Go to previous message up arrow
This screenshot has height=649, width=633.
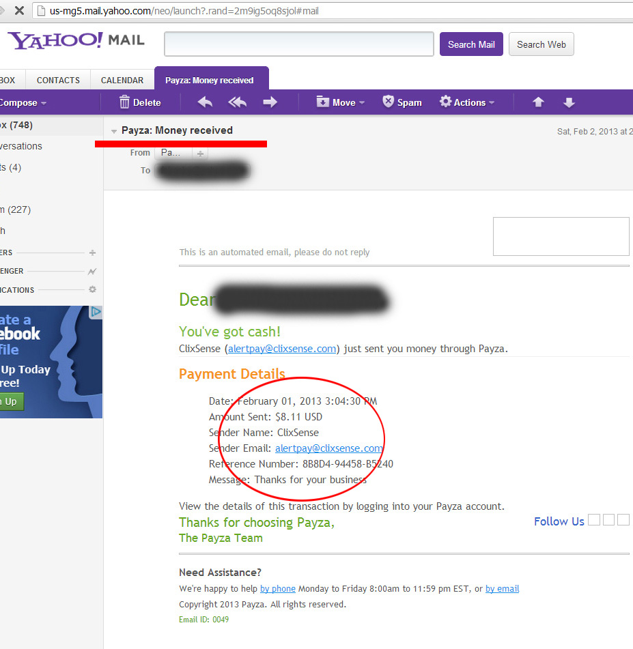coord(538,102)
